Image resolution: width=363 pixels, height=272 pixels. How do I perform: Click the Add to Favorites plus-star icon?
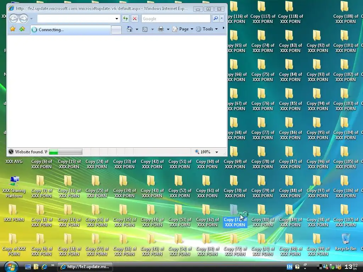[x=22, y=29]
